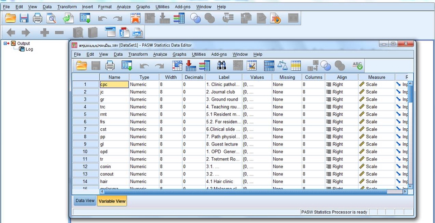
Task: Vertical scrollbar of the variable grid
Action: (411, 136)
